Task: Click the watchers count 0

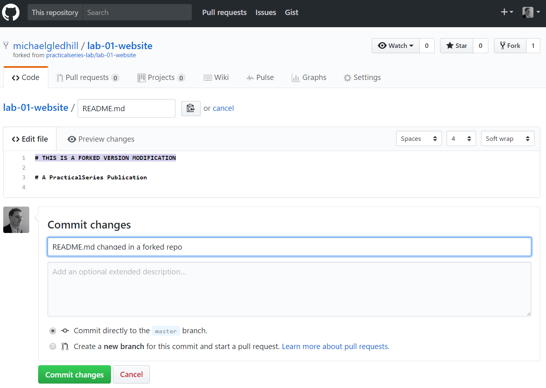Action: [427, 45]
